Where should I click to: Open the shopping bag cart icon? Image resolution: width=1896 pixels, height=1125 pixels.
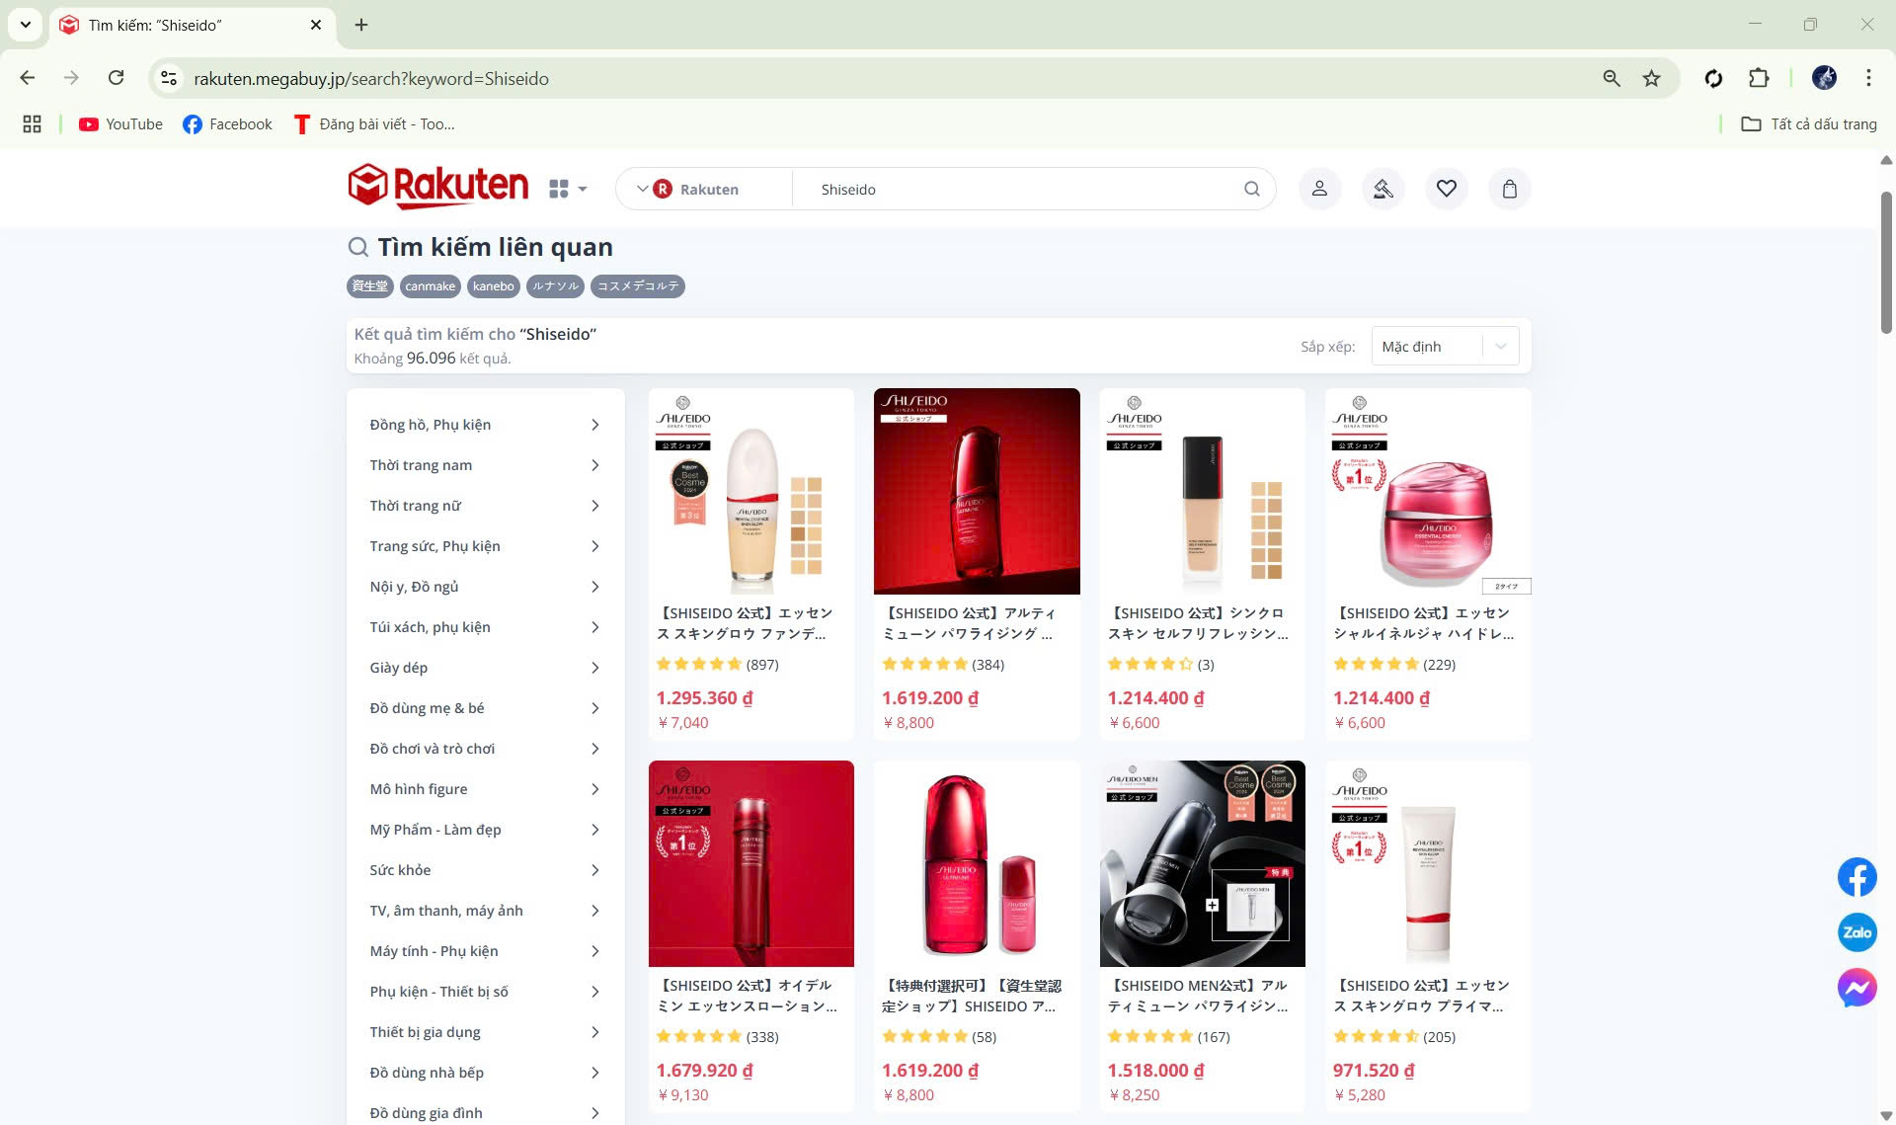pos(1509,189)
